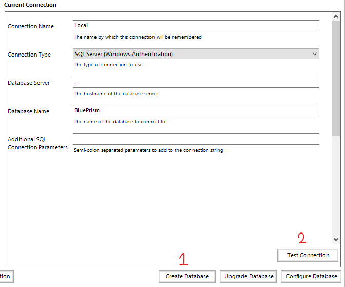Viewport: 345px width, 287px height.
Task: Click the partially visible bottom-left button
Action: click(5, 276)
